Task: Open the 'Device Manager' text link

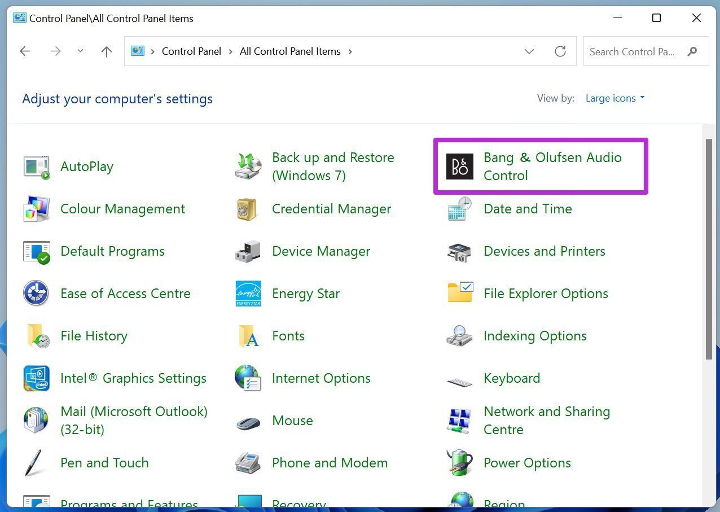Action: click(321, 251)
